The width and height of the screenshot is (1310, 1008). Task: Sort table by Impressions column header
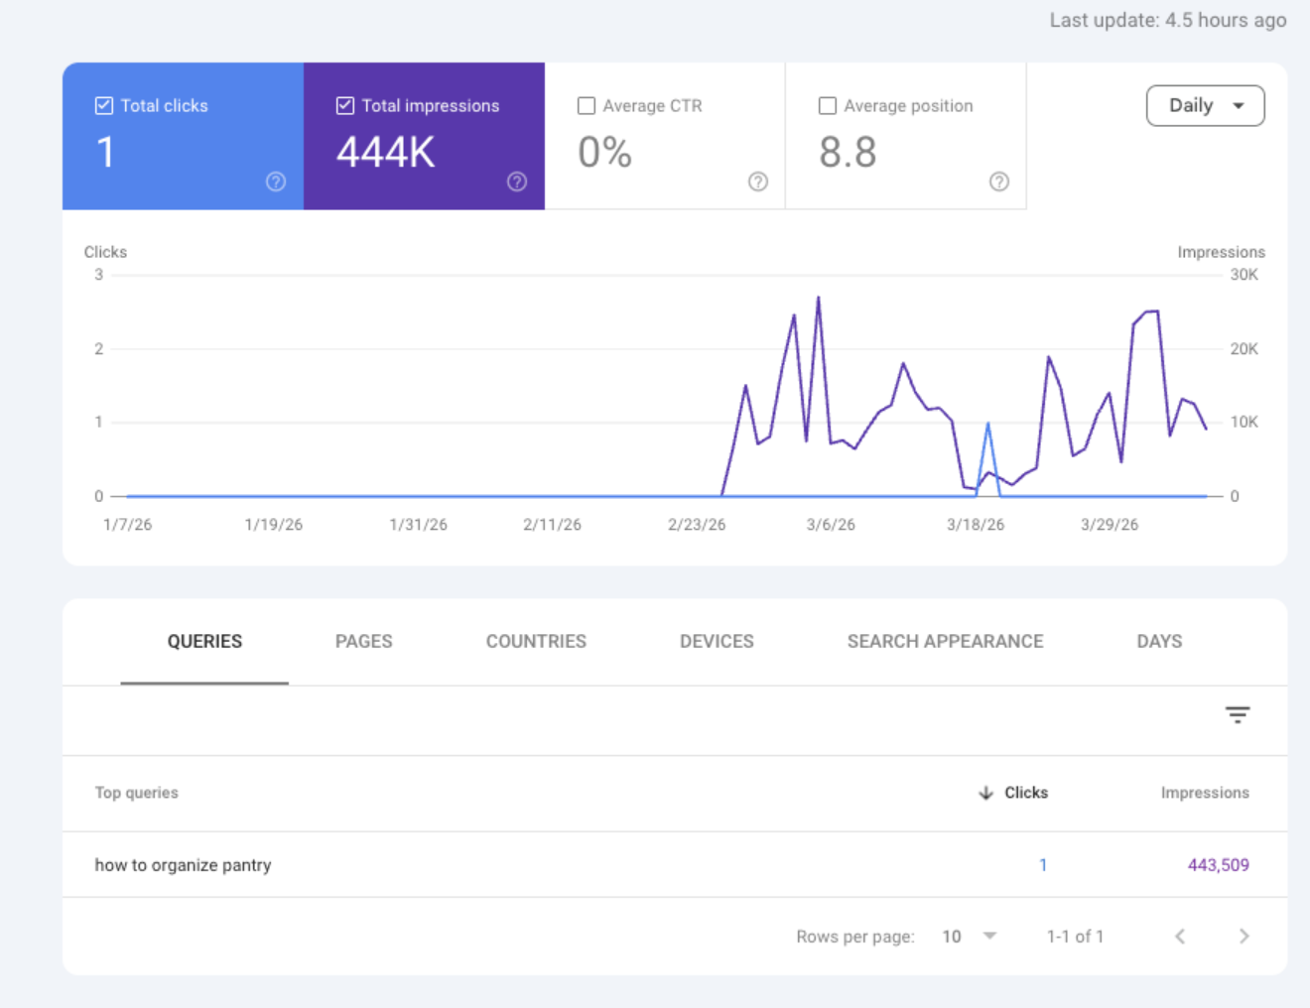coord(1205,793)
